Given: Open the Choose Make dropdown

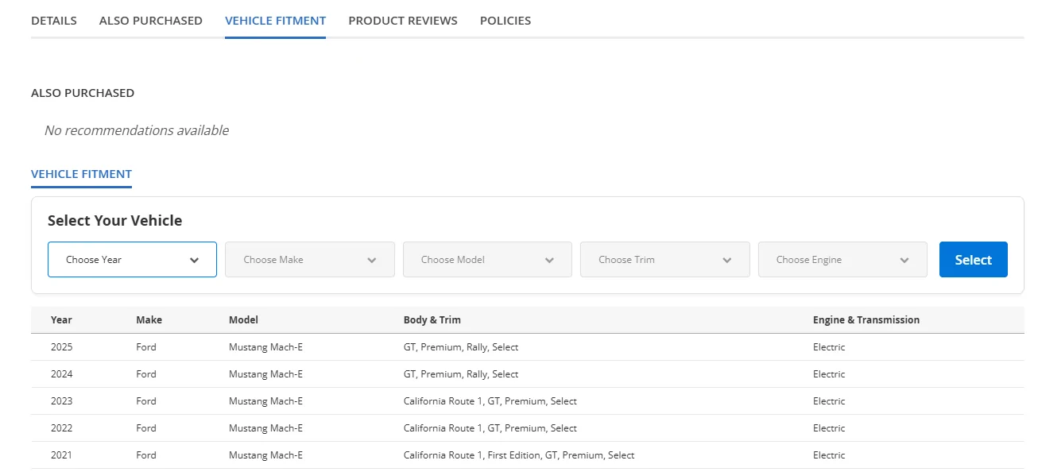Looking at the screenshot, I should (310, 259).
